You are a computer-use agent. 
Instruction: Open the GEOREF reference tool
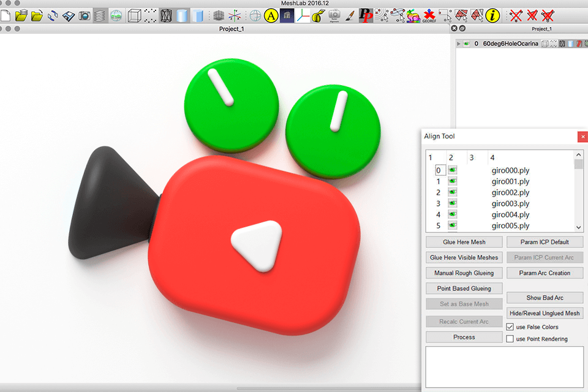pos(429,16)
